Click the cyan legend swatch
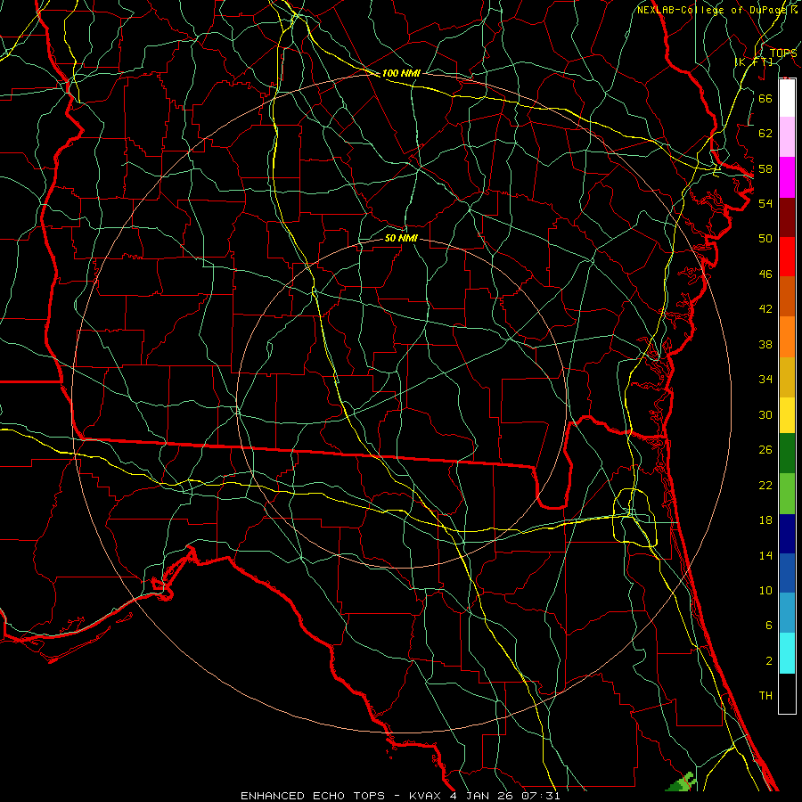Screen dimensions: 802x802 (x=787, y=653)
